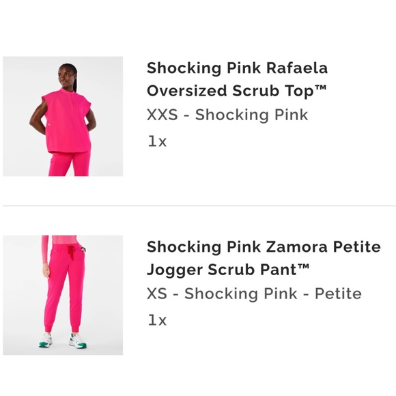396x396 pixels.
Task: Open the Rafaela Oversized Scrub Top product image
Action: (x=63, y=116)
